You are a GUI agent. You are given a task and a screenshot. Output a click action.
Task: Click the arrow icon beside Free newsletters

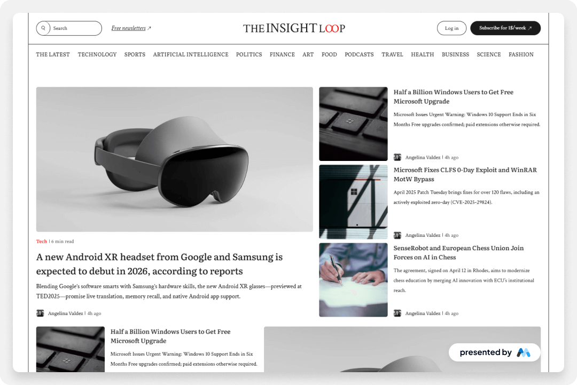(x=149, y=28)
